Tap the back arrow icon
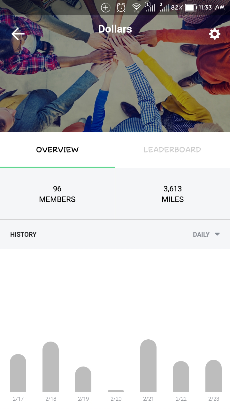The image size is (230, 409). (x=18, y=34)
